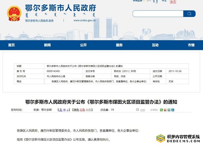Click the 中文 language link

coord(164,2)
